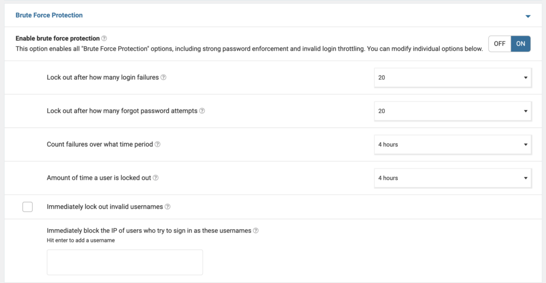Viewport: 546px width, 283px height.
Task: Click the Enable brute force protection label
Action: tap(58, 38)
